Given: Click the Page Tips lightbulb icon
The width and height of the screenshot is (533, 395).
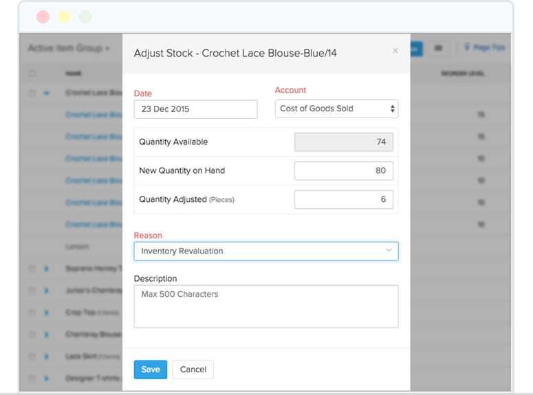Looking at the screenshot, I should pyautogui.click(x=468, y=47).
